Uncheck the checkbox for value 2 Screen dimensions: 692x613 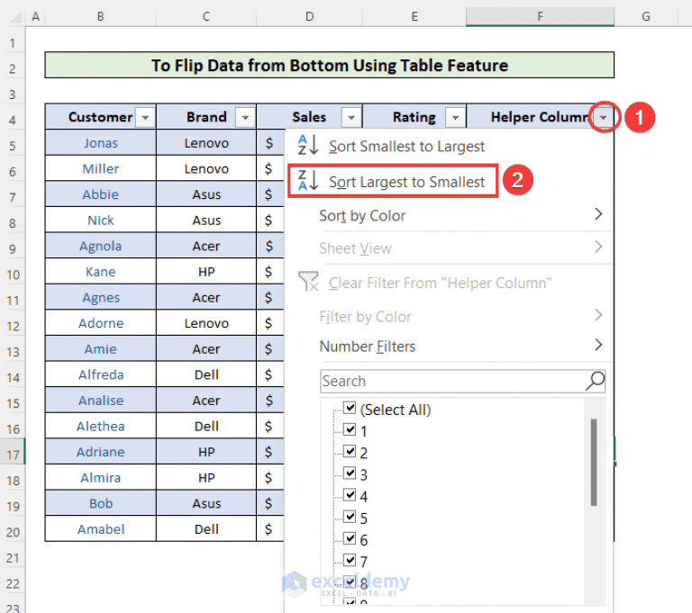350,451
